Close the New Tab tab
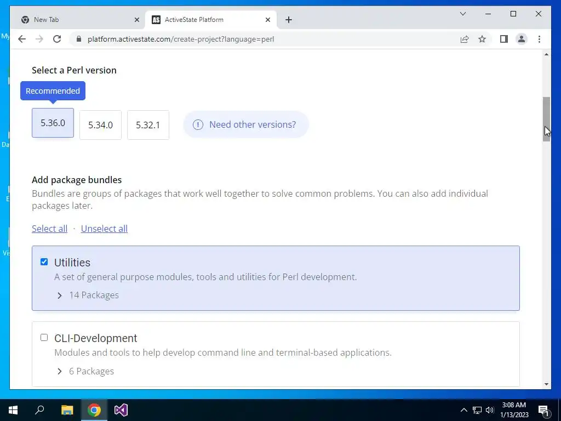561x421 pixels. 136,20
